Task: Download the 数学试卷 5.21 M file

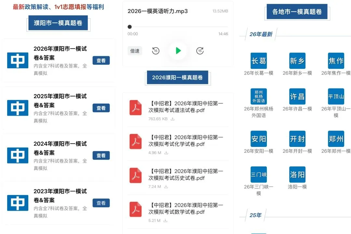Action: point(165,221)
